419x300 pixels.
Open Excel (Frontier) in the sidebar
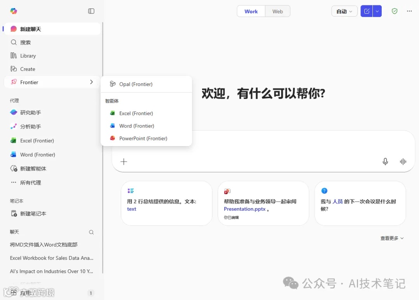[x=52, y=141]
